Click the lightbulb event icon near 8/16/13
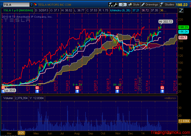Image resolution: width=191 pixels, height=136 pixels. click(77, 91)
